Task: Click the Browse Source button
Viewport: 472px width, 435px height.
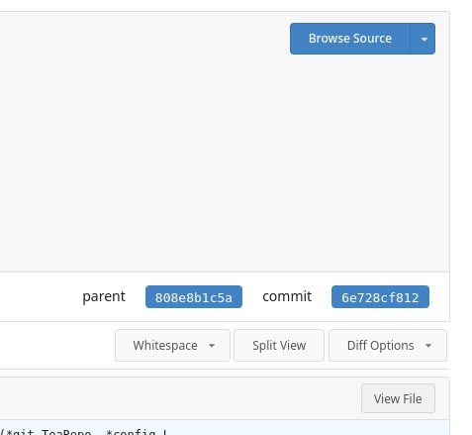Action: (350, 39)
